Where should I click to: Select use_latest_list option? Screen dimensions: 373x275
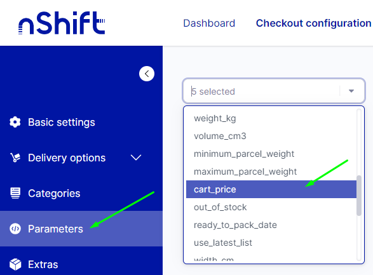click(271, 243)
